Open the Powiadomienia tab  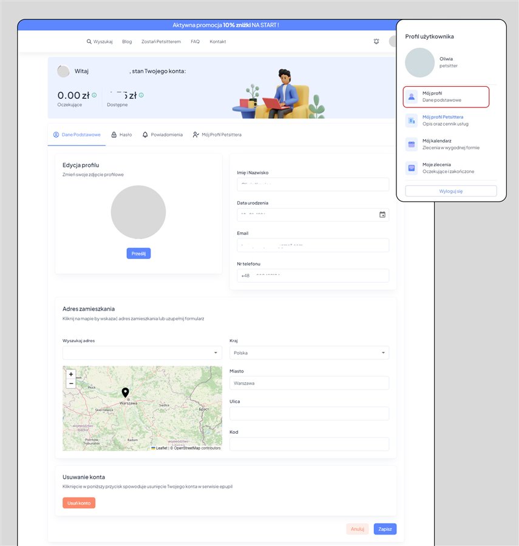click(x=162, y=135)
